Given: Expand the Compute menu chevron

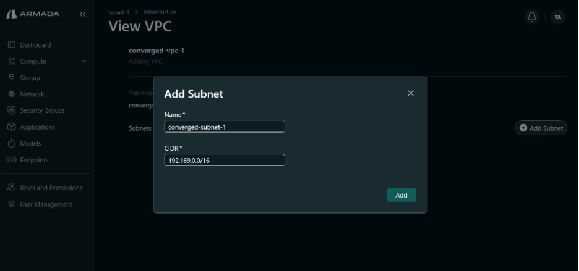Looking at the screenshot, I should coord(84,62).
